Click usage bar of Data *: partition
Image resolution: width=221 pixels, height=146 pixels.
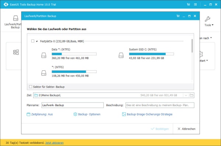tap(74, 54)
